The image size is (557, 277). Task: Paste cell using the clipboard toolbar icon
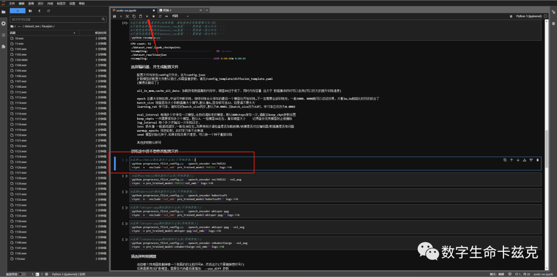coord(140,17)
